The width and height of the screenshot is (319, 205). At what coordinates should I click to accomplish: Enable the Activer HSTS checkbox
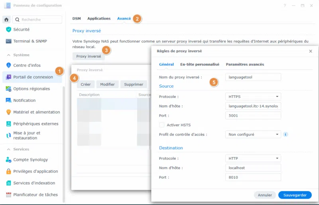pyautogui.click(x=162, y=125)
